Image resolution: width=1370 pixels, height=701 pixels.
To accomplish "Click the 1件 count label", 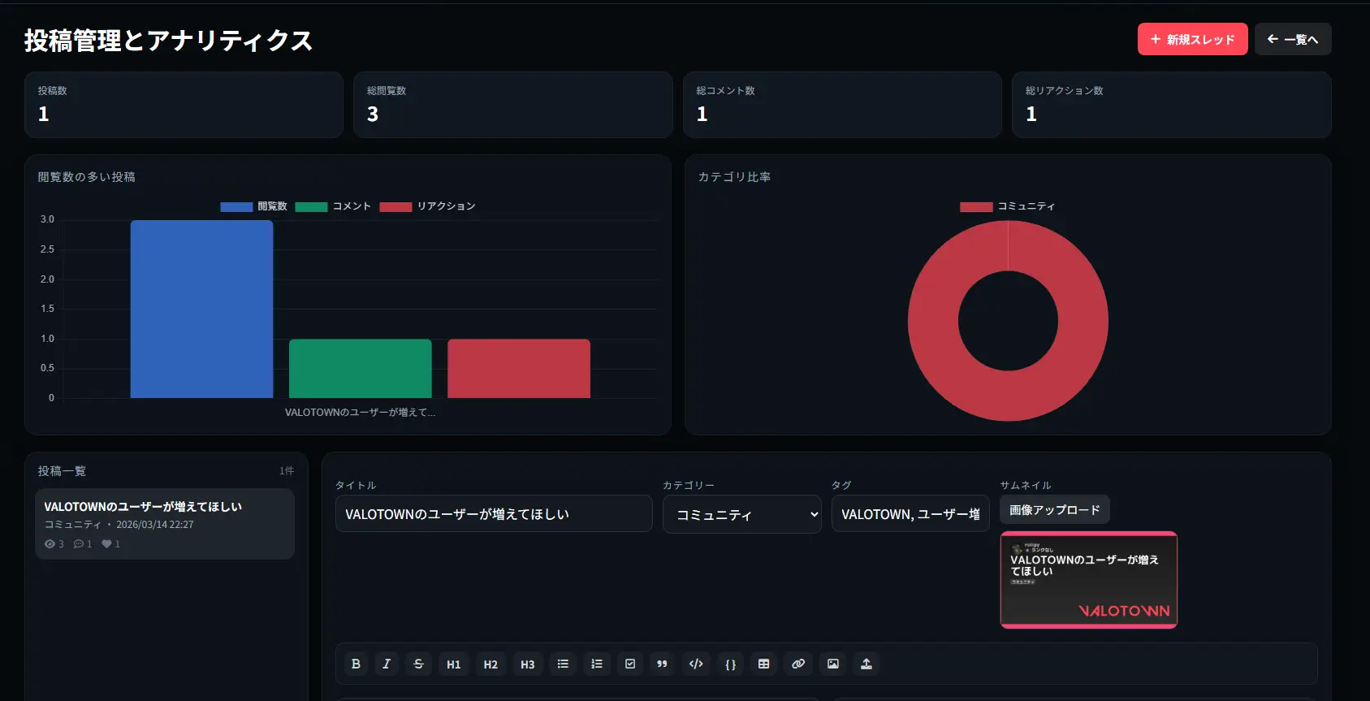I will 287,471.
